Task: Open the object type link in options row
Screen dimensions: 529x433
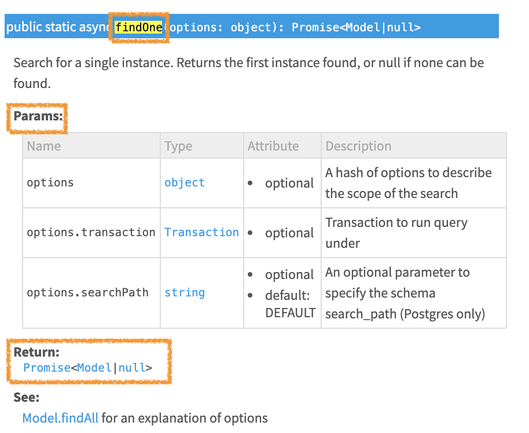Action: 185,182
